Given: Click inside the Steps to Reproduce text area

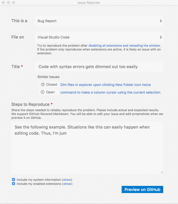Looking at the screenshot, I should [x=87, y=148].
